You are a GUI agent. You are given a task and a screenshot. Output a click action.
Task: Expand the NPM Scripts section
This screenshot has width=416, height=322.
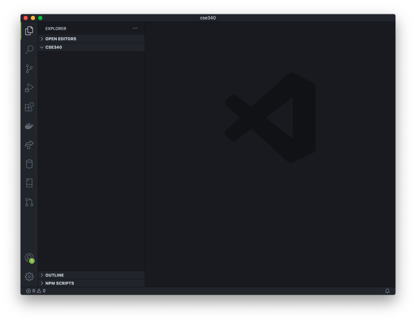tap(91, 283)
